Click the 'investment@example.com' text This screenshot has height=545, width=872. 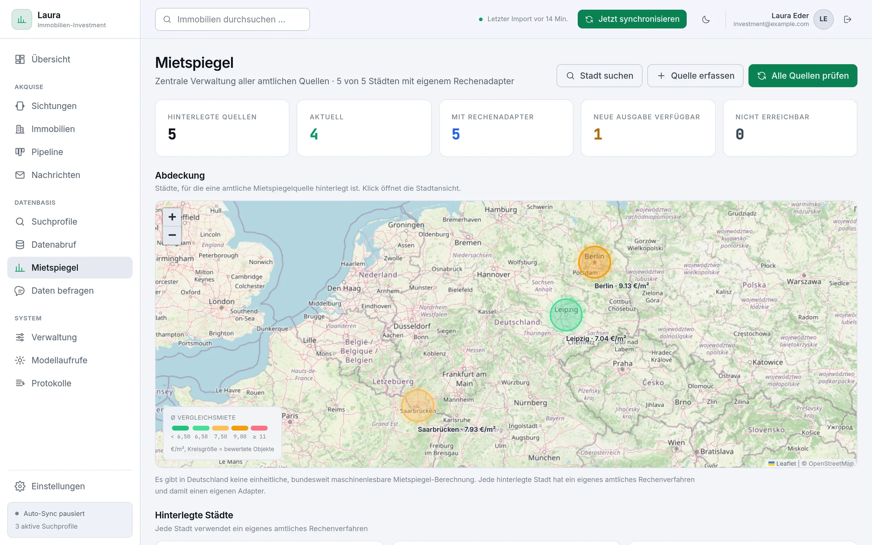tap(771, 24)
